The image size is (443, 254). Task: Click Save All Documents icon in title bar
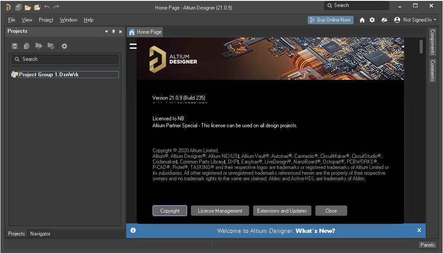[18, 7]
